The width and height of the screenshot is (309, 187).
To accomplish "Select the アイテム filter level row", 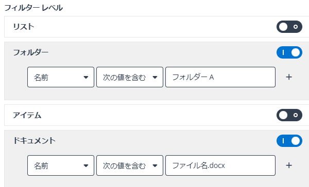I will (157, 115).
